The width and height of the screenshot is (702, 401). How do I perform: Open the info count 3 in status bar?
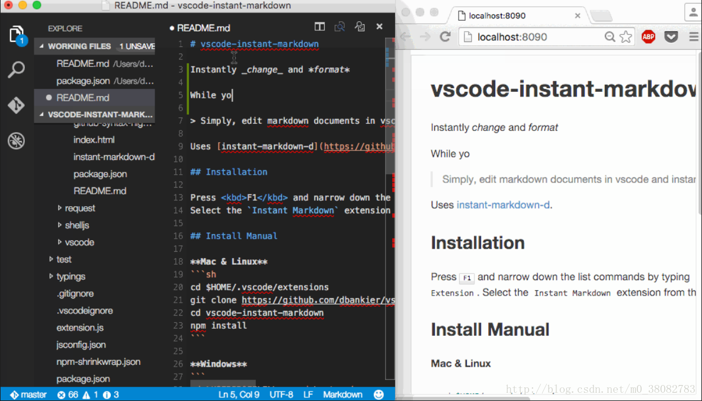tap(111, 394)
